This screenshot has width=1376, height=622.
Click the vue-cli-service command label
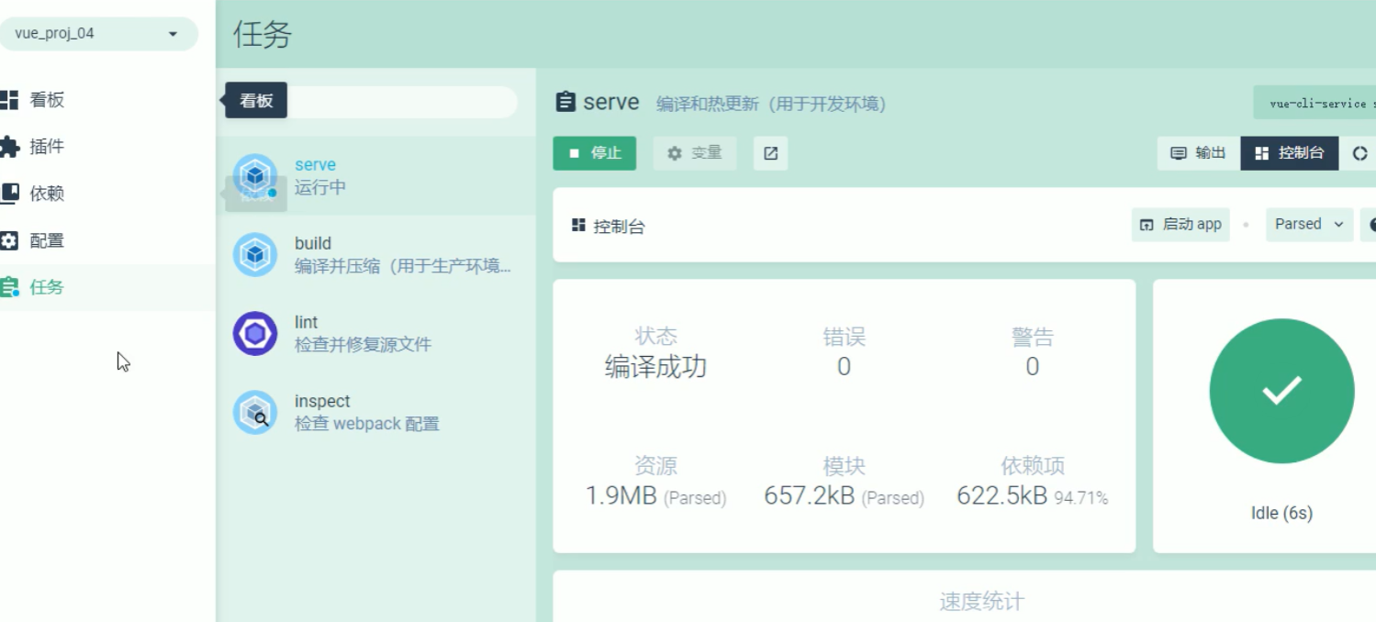pos(1314,104)
